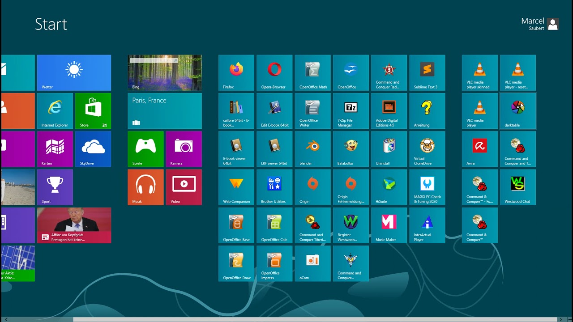This screenshot has width=573, height=322.
Task: Launch the blender tile
Action: coord(313,149)
